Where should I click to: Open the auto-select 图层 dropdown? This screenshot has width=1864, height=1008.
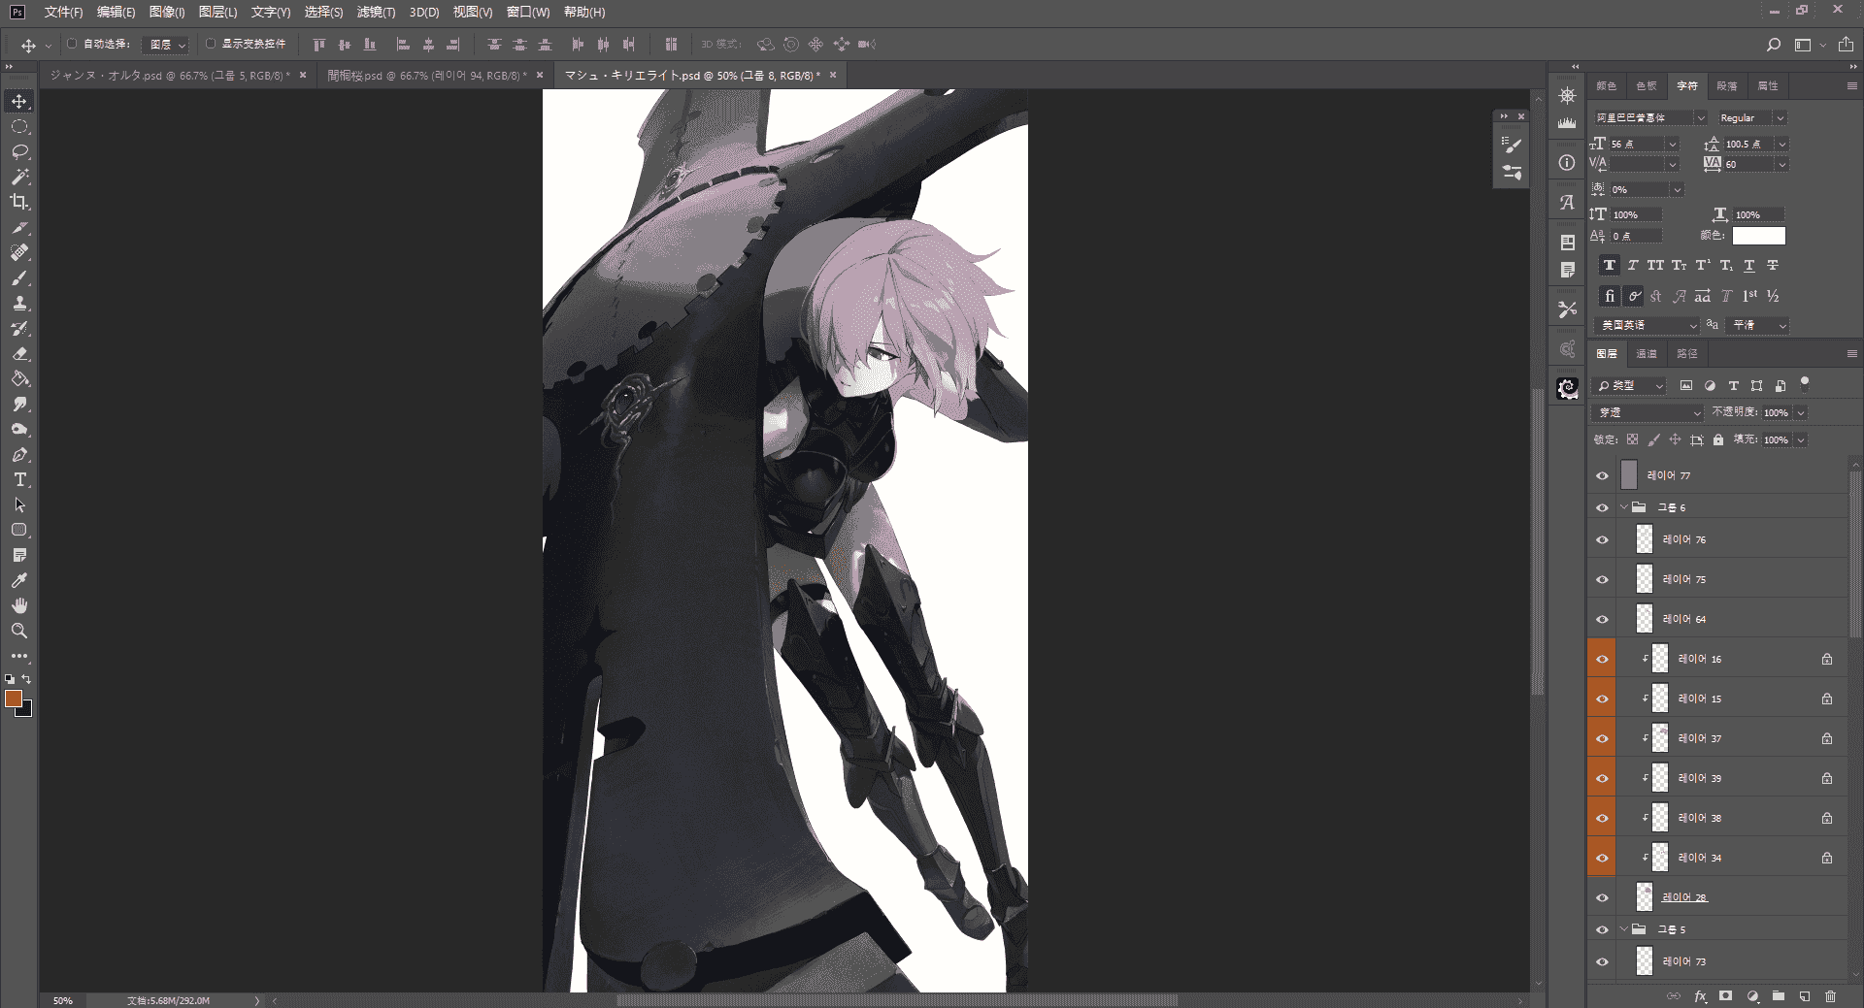tap(165, 45)
